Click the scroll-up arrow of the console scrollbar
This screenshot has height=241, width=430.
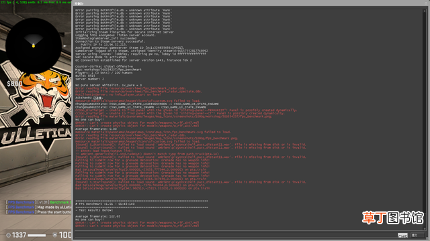(x=425, y=11)
